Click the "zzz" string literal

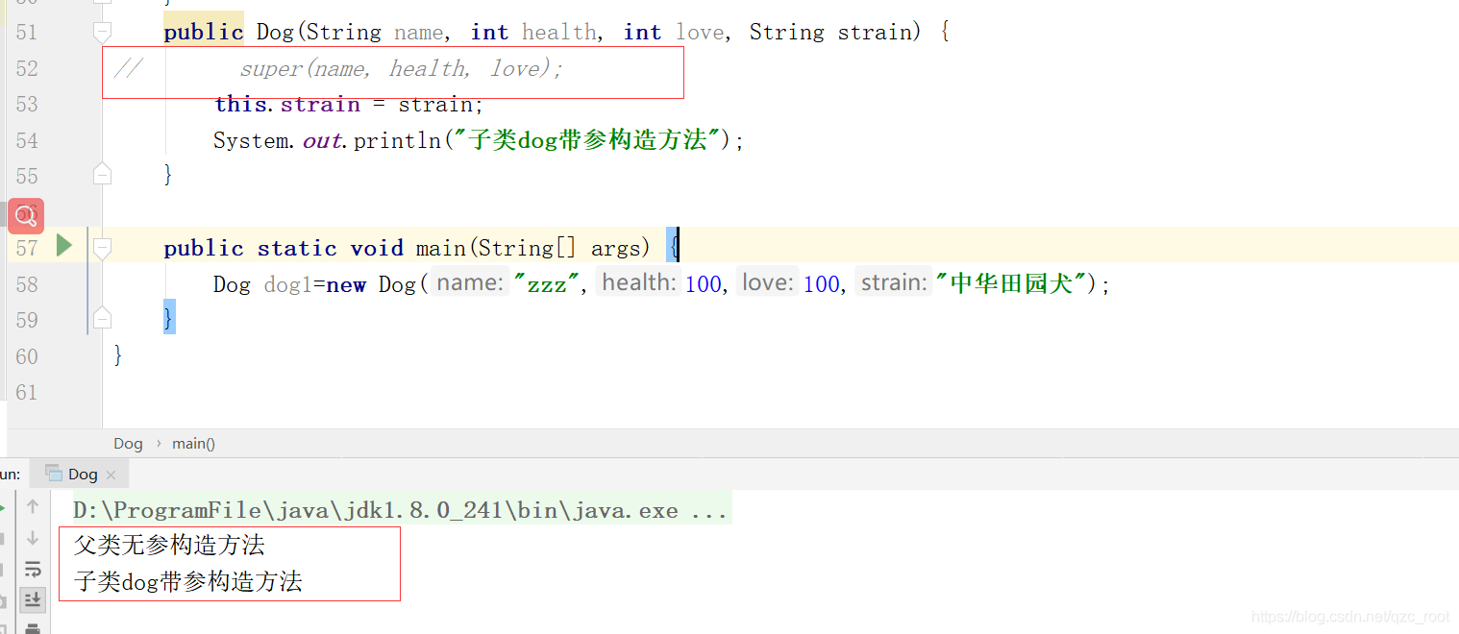546,284
